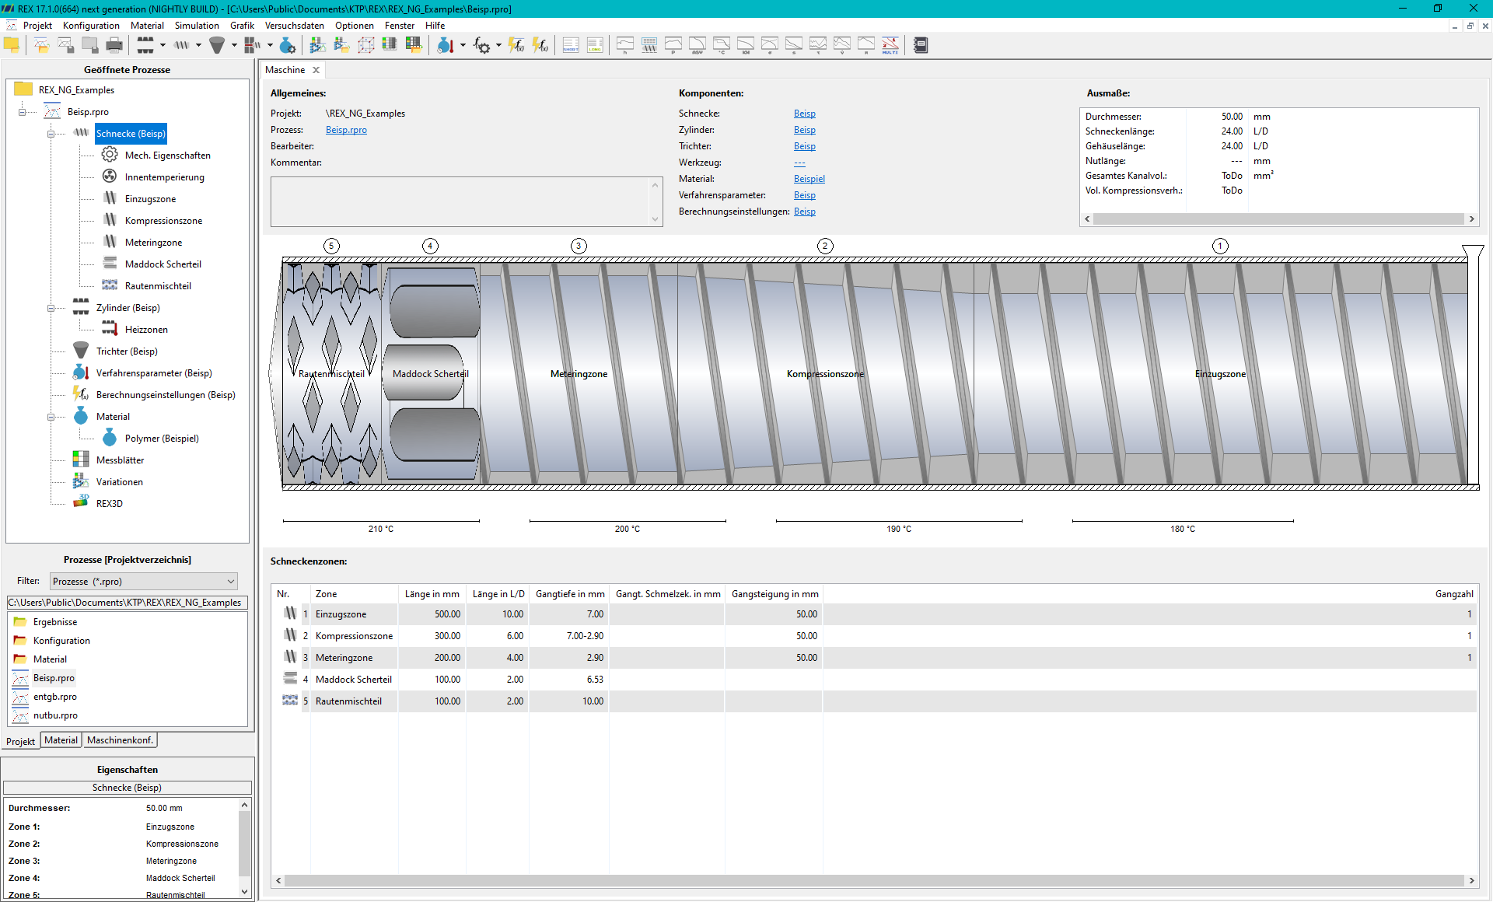
Task: Open the Prozesse filter combo box
Action: (x=144, y=581)
